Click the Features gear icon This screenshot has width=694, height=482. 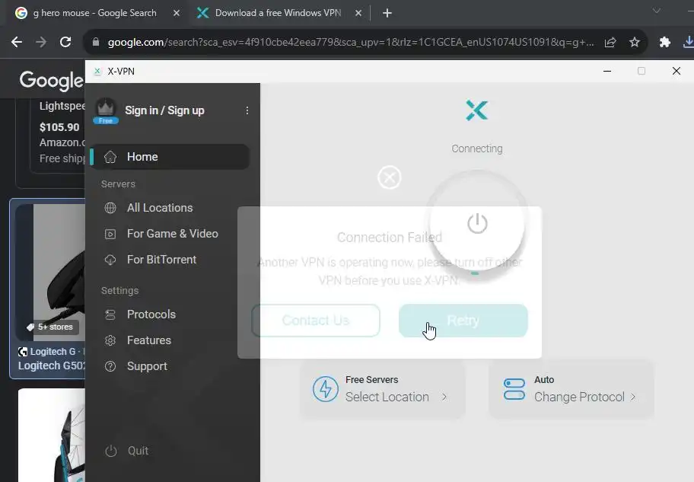[110, 340]
